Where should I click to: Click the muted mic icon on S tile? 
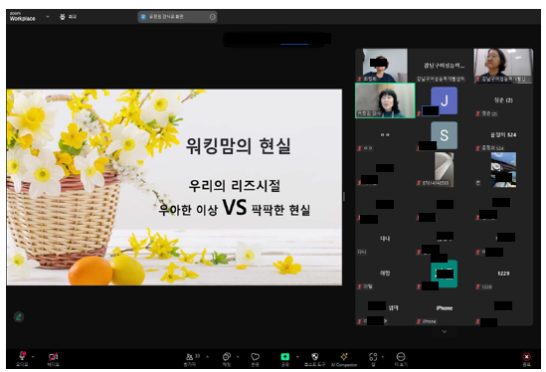point(418,148)
